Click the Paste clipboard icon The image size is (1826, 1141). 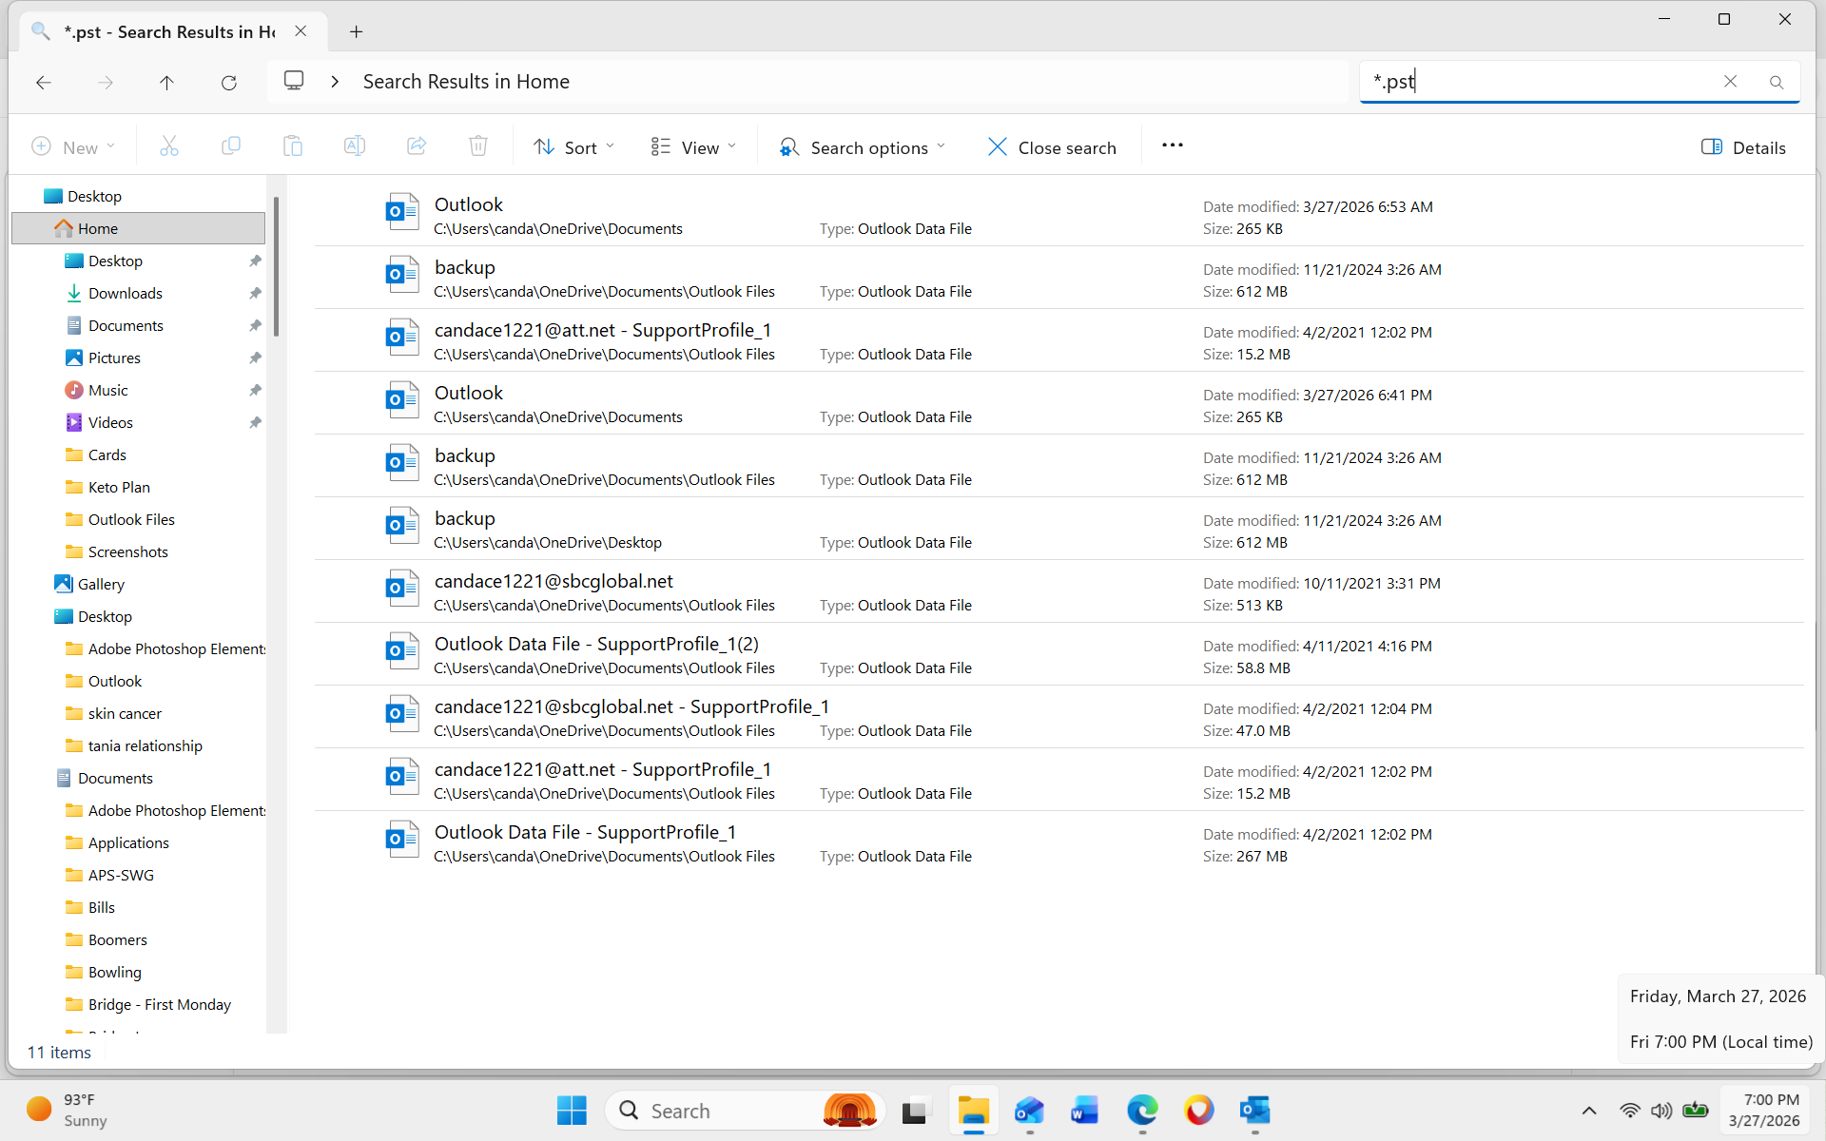click(293, 146)
